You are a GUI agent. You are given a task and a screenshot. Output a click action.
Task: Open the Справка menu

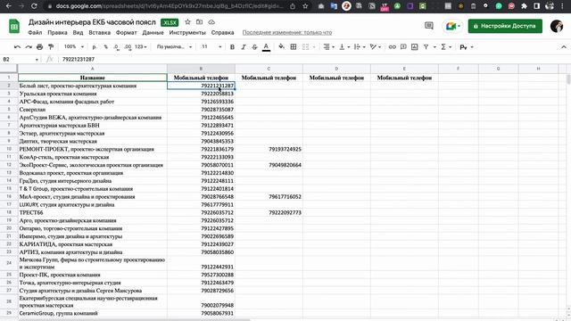click(222, 32)
